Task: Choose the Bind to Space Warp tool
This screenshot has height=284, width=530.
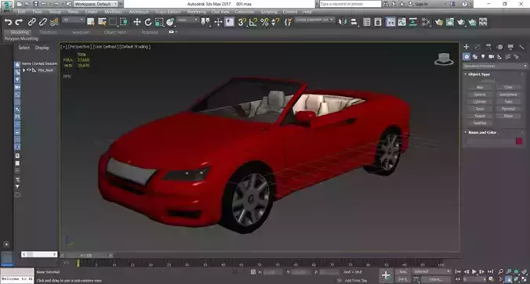Action: [54, 22]
